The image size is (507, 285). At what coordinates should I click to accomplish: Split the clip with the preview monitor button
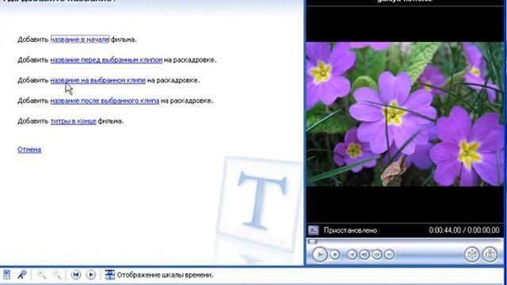(x=472, y=254)
